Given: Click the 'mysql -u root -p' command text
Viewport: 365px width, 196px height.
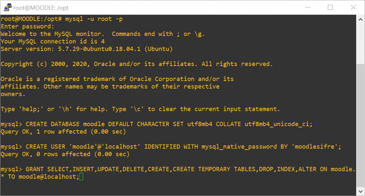Looking at the screenshot, I should (x=94, y=19).
